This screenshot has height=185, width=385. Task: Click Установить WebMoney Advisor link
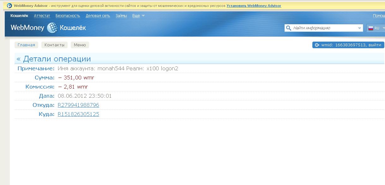(x=254, y=6)
